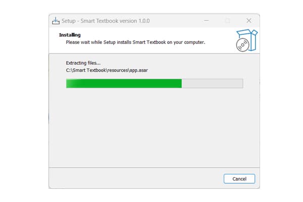Minimize the Setup window
303x202 pixels.
[207, 21]
